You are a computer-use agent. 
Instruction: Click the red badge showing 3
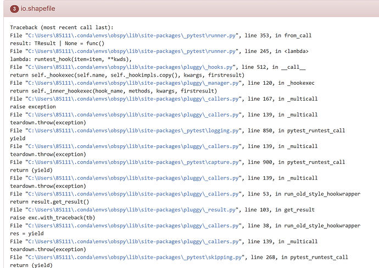[15, 9]
